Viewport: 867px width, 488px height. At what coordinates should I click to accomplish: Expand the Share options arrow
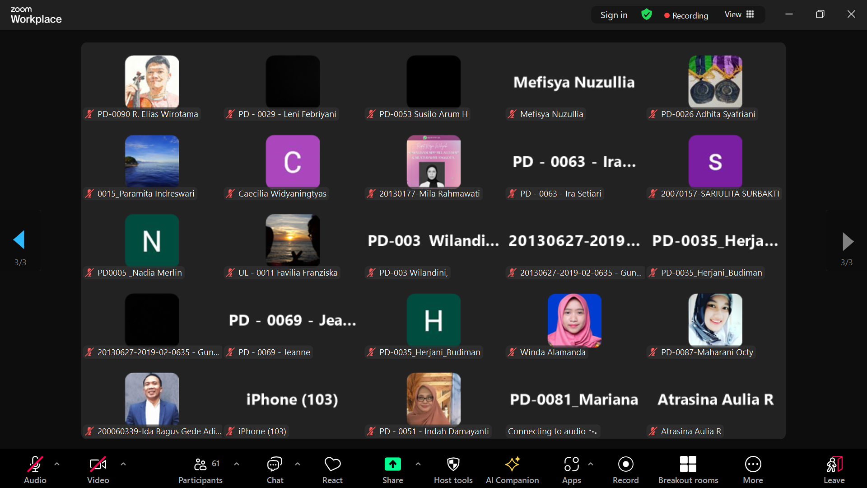(418, 464)
